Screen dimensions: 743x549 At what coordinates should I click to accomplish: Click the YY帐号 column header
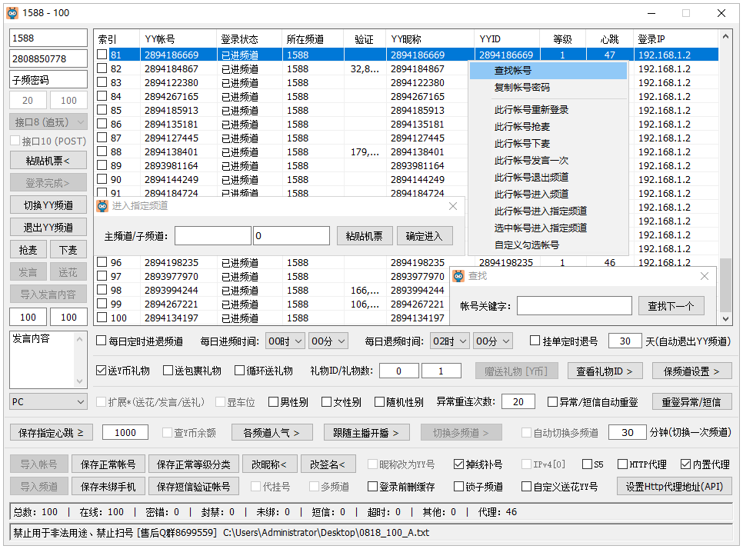pos(178,39)
